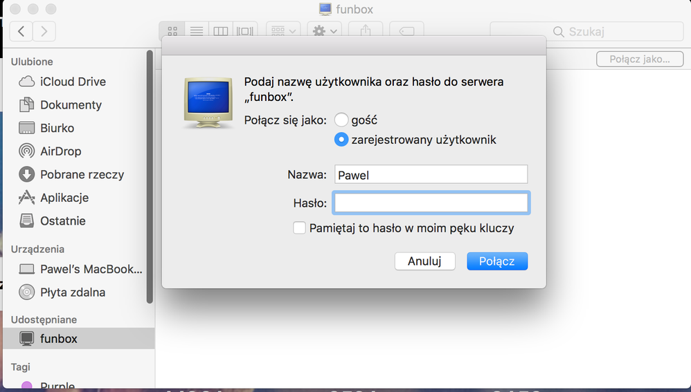Open iCloud Drive in the sidebar
The height and width of the screenshot is (392, 691).
tap(73, 82)
